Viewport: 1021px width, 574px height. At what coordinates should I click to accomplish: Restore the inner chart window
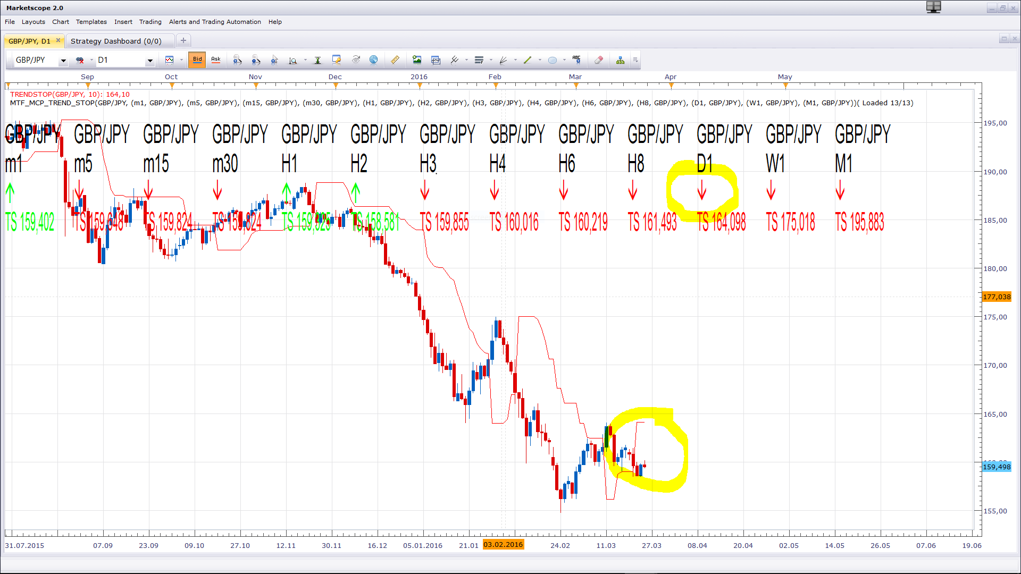coord(1004,39)
